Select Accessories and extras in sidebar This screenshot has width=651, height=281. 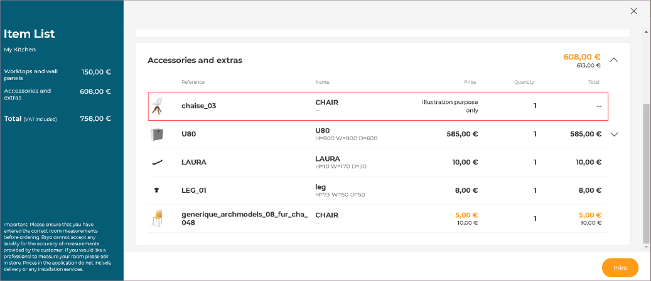click(28, 94)
